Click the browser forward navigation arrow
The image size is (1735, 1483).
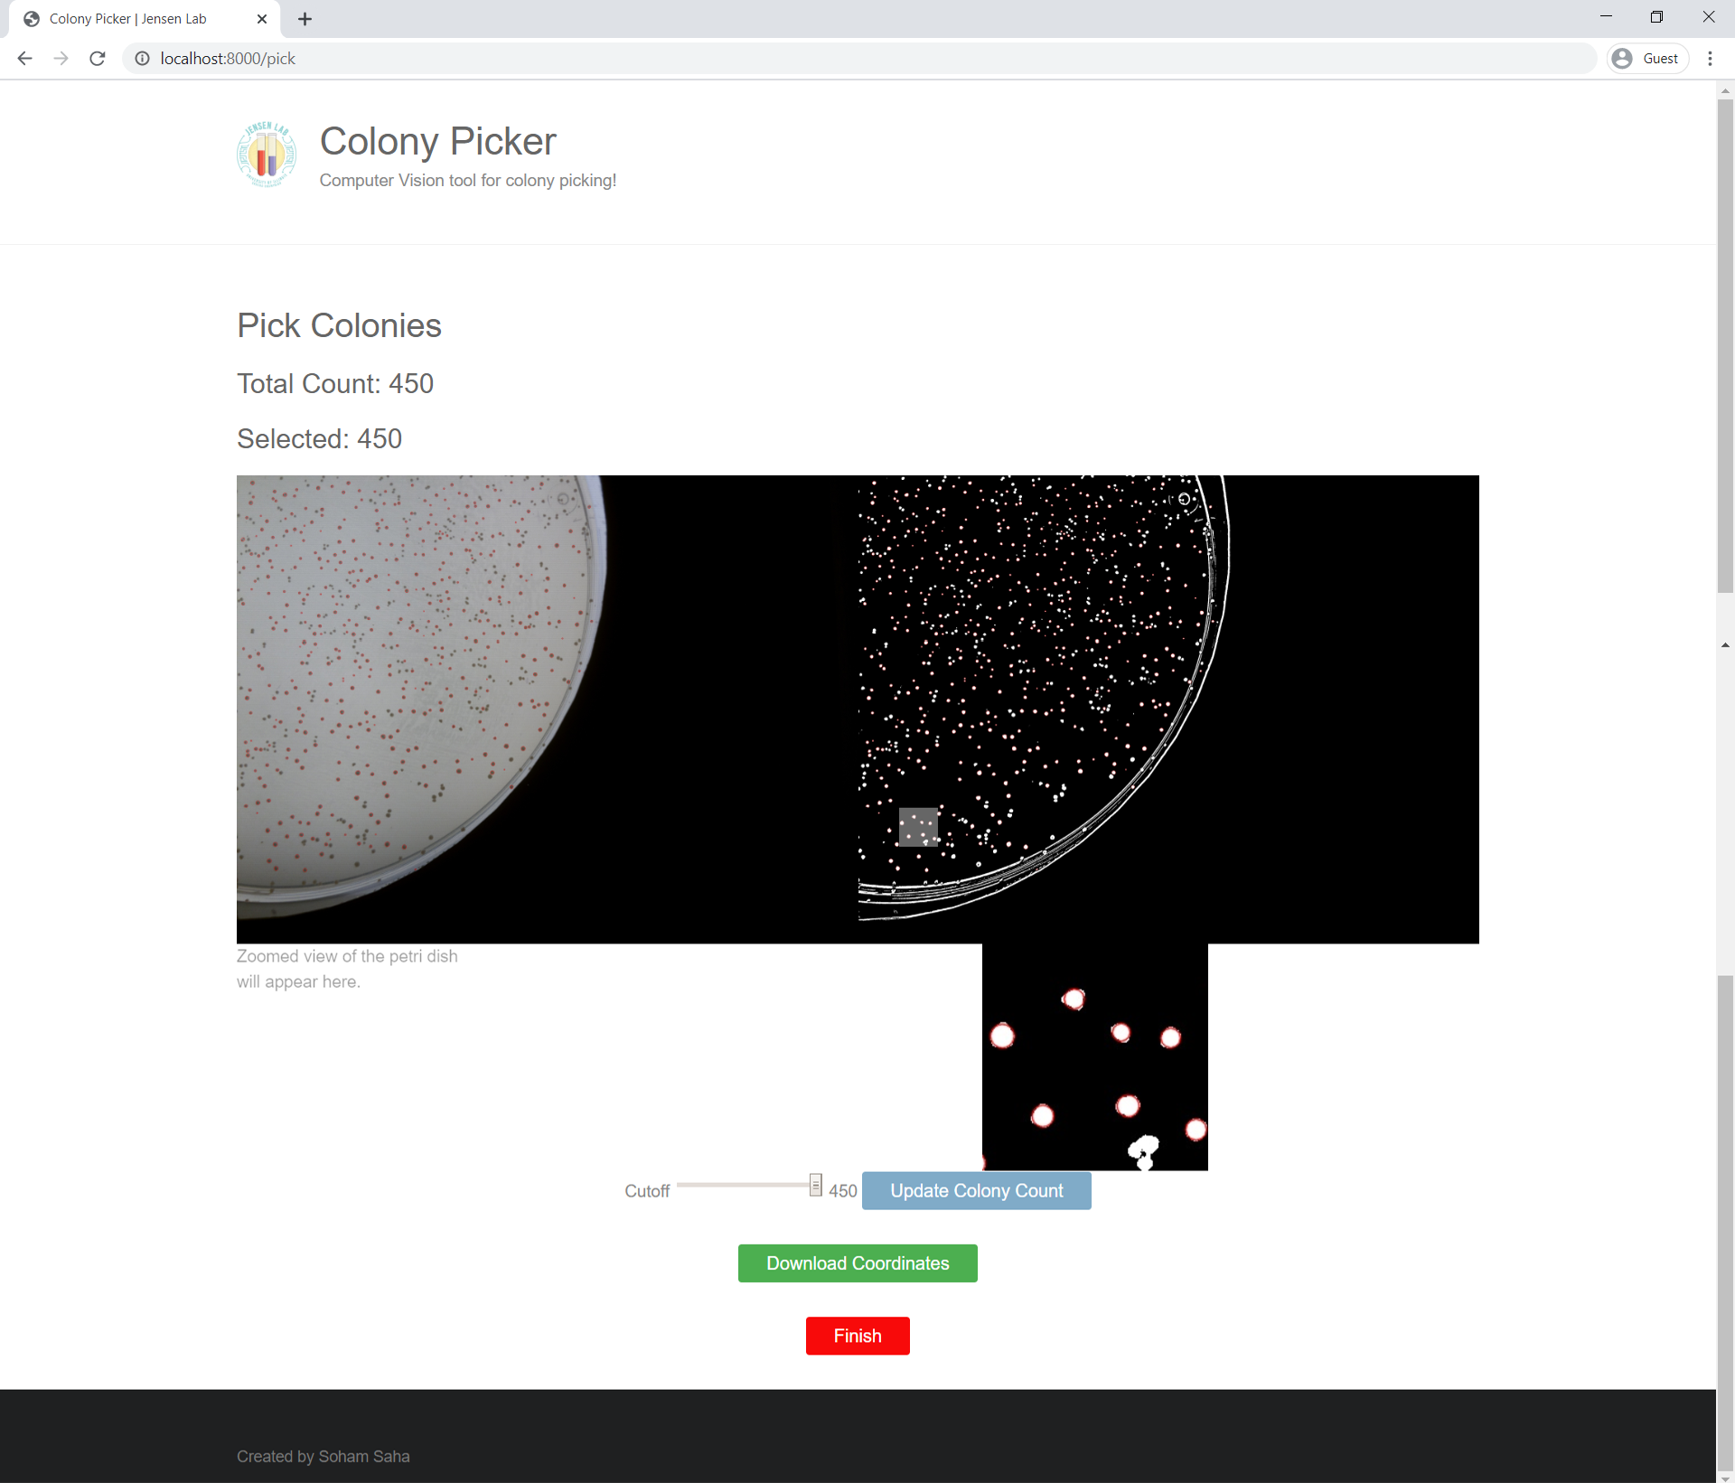pyautogui.click(x=59, y=59)
